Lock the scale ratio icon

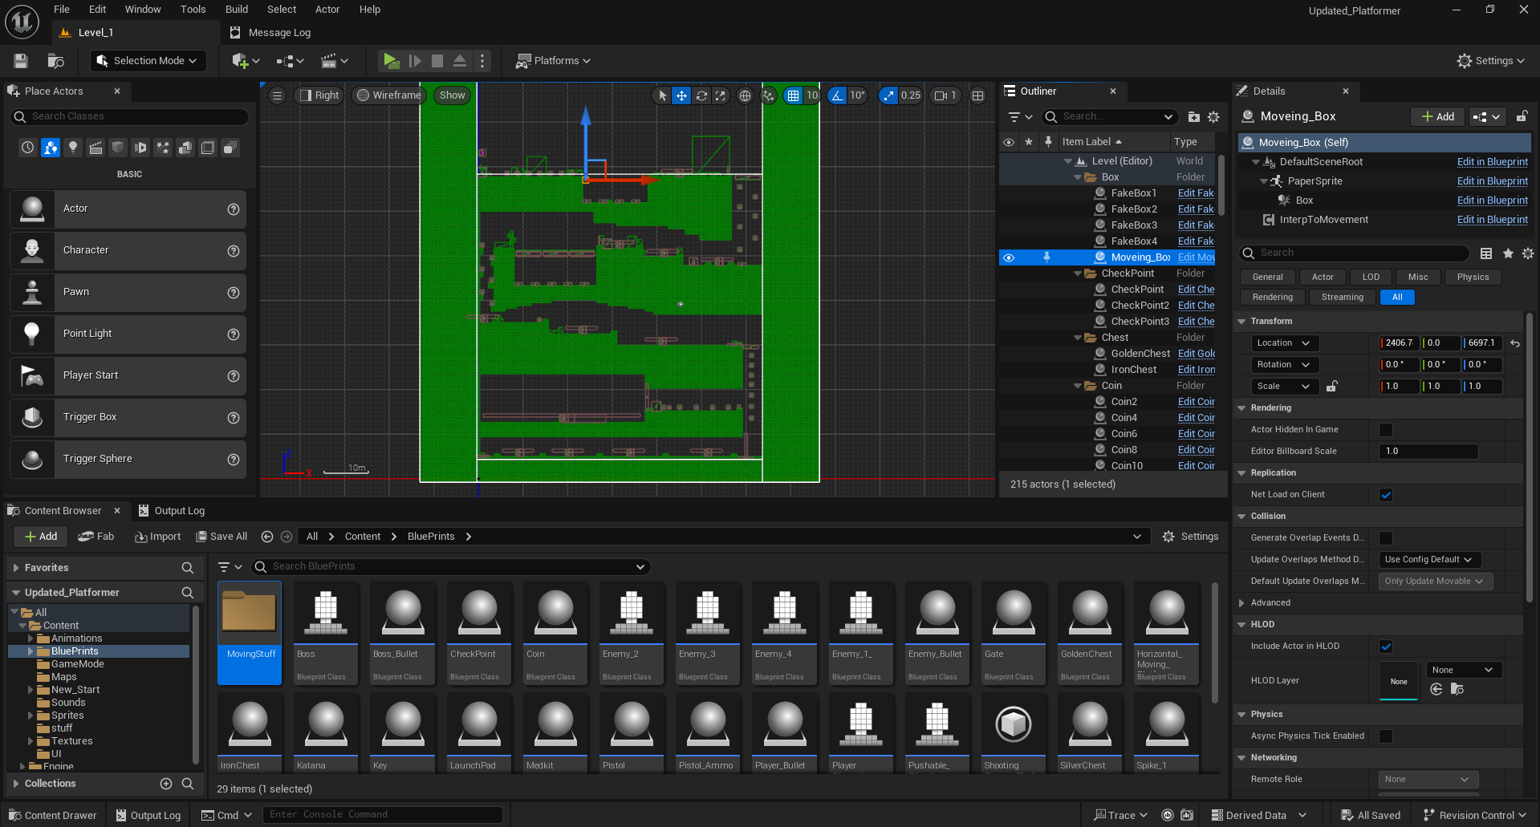click(x=1332, y=387)
